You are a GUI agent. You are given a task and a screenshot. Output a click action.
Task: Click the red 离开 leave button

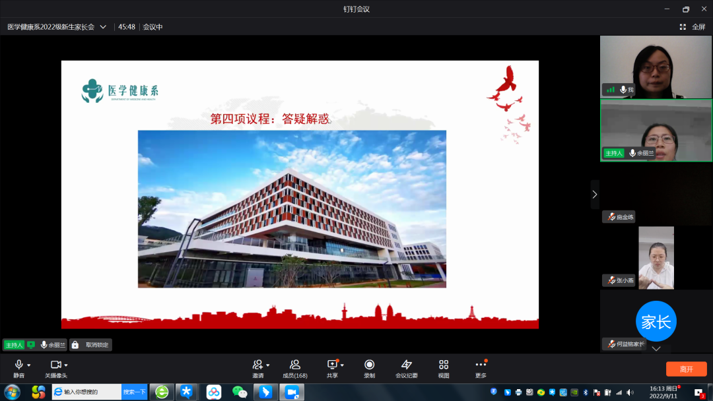(686, 369)
